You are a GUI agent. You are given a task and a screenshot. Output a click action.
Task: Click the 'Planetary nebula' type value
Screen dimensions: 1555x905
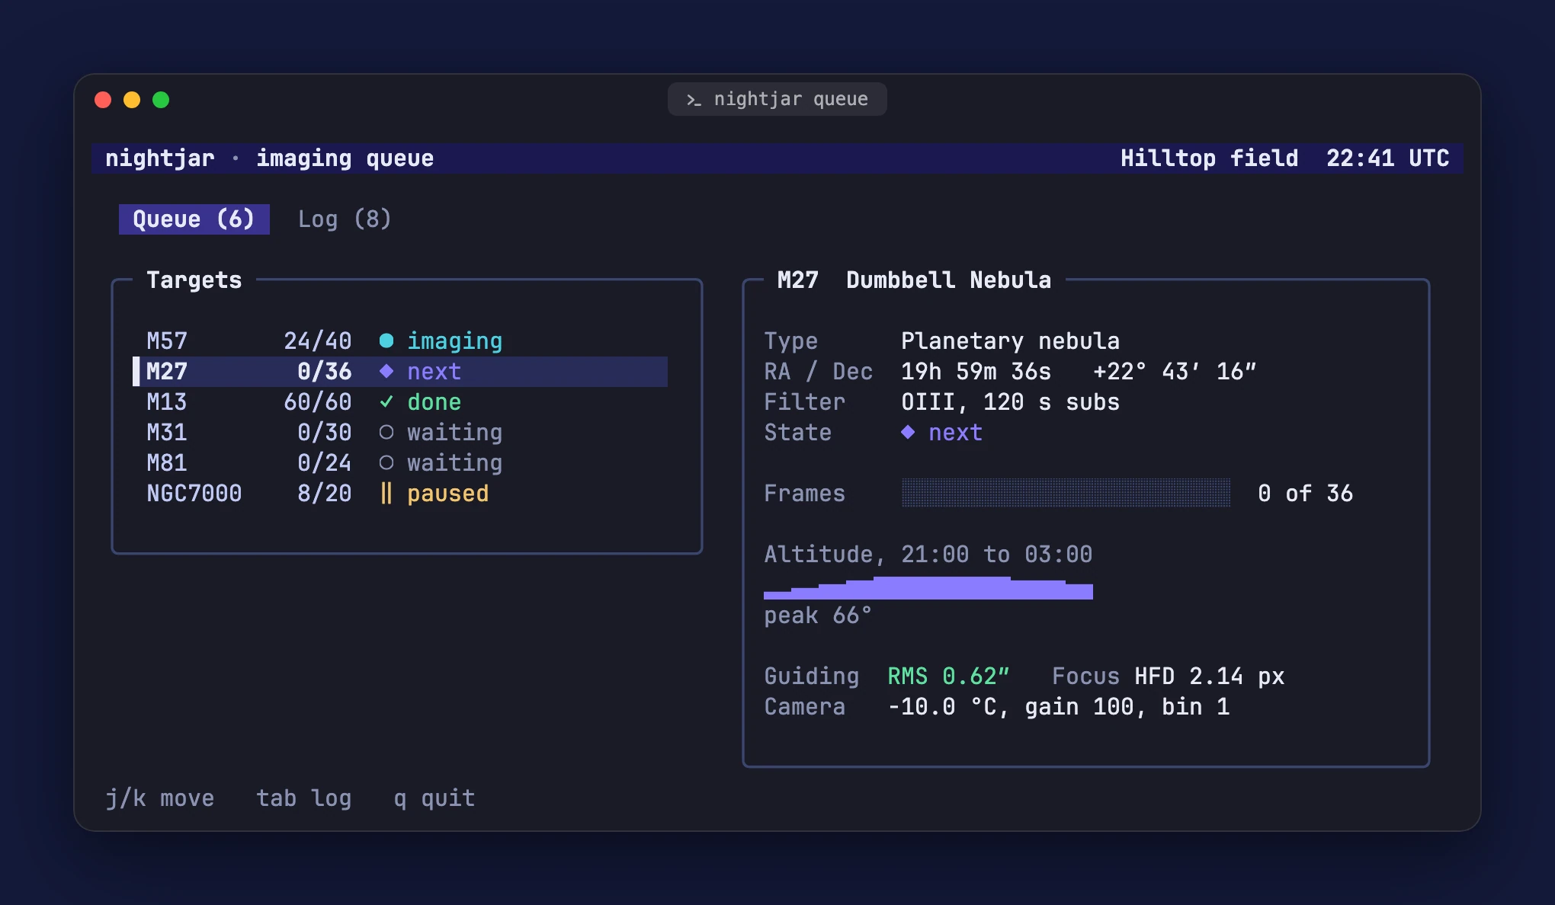click(x=1011, y=341)
